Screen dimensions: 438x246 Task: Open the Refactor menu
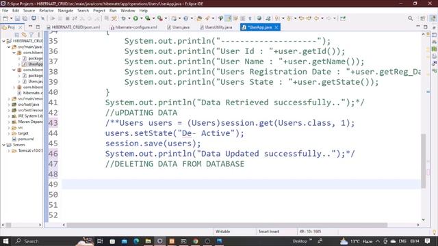pyautogui.click(x=47, y=11)
